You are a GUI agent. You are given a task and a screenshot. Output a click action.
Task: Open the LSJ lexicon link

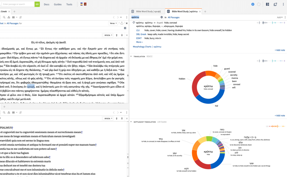[x=138, y=30]
